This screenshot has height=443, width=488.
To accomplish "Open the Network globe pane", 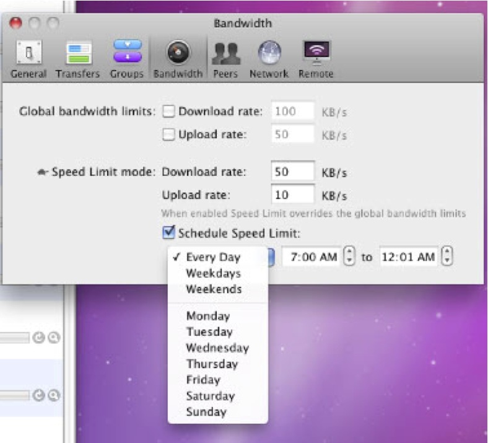I will point(269,59).
